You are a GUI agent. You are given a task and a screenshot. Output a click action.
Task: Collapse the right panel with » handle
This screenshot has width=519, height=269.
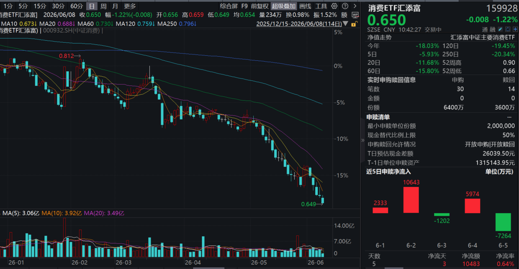coord(363,140)
